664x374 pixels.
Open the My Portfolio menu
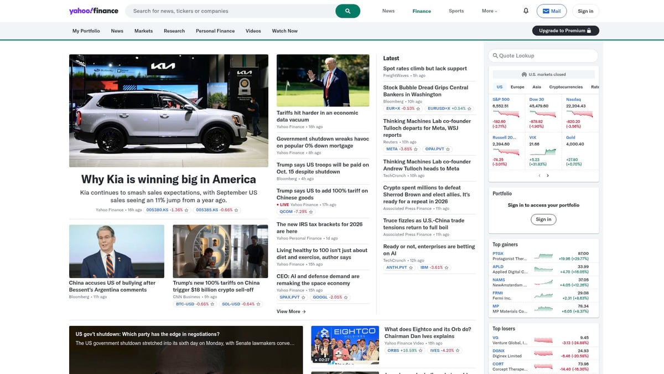pyautogui.click(x=86, y=31)
